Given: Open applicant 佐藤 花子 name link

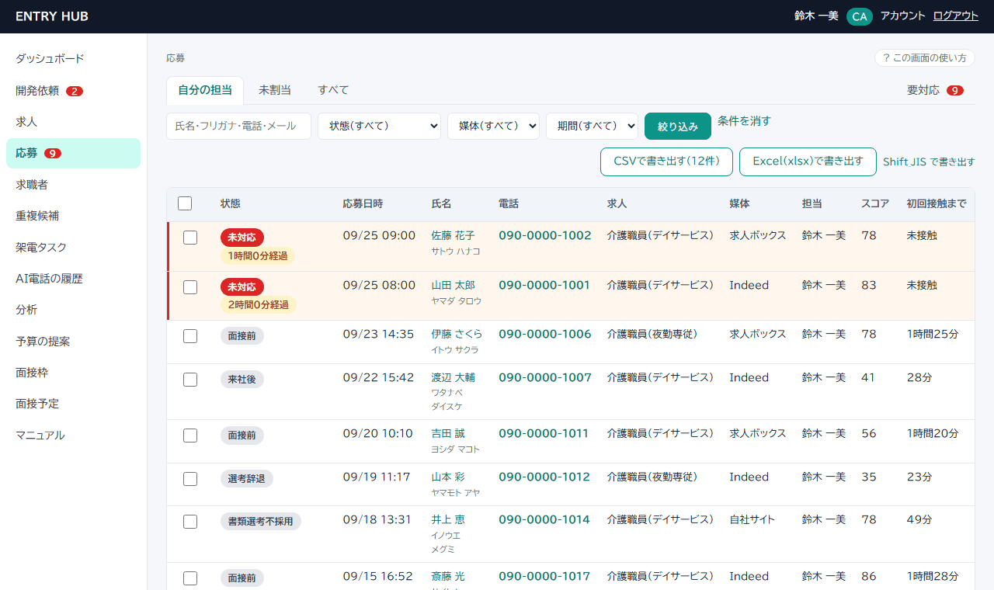Looking at the screenshot, I should 453,235.
